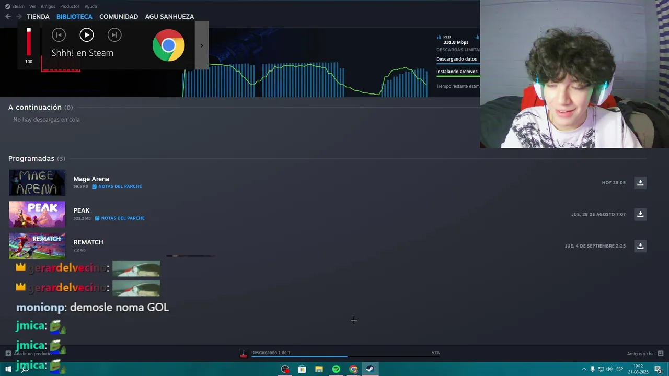
Task: Open Microsoft Store from taskbar
Action: [302, 369]
